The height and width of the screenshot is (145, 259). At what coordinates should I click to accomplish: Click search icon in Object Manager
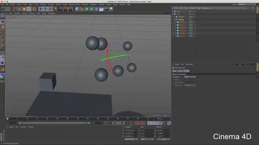247,8
